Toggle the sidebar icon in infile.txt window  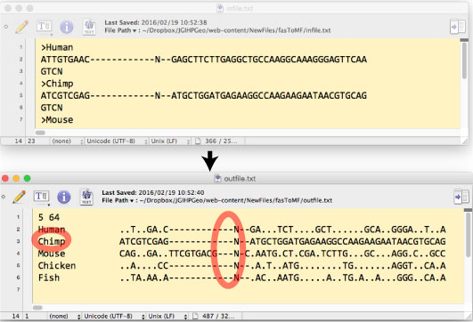(x=458, y=27)
